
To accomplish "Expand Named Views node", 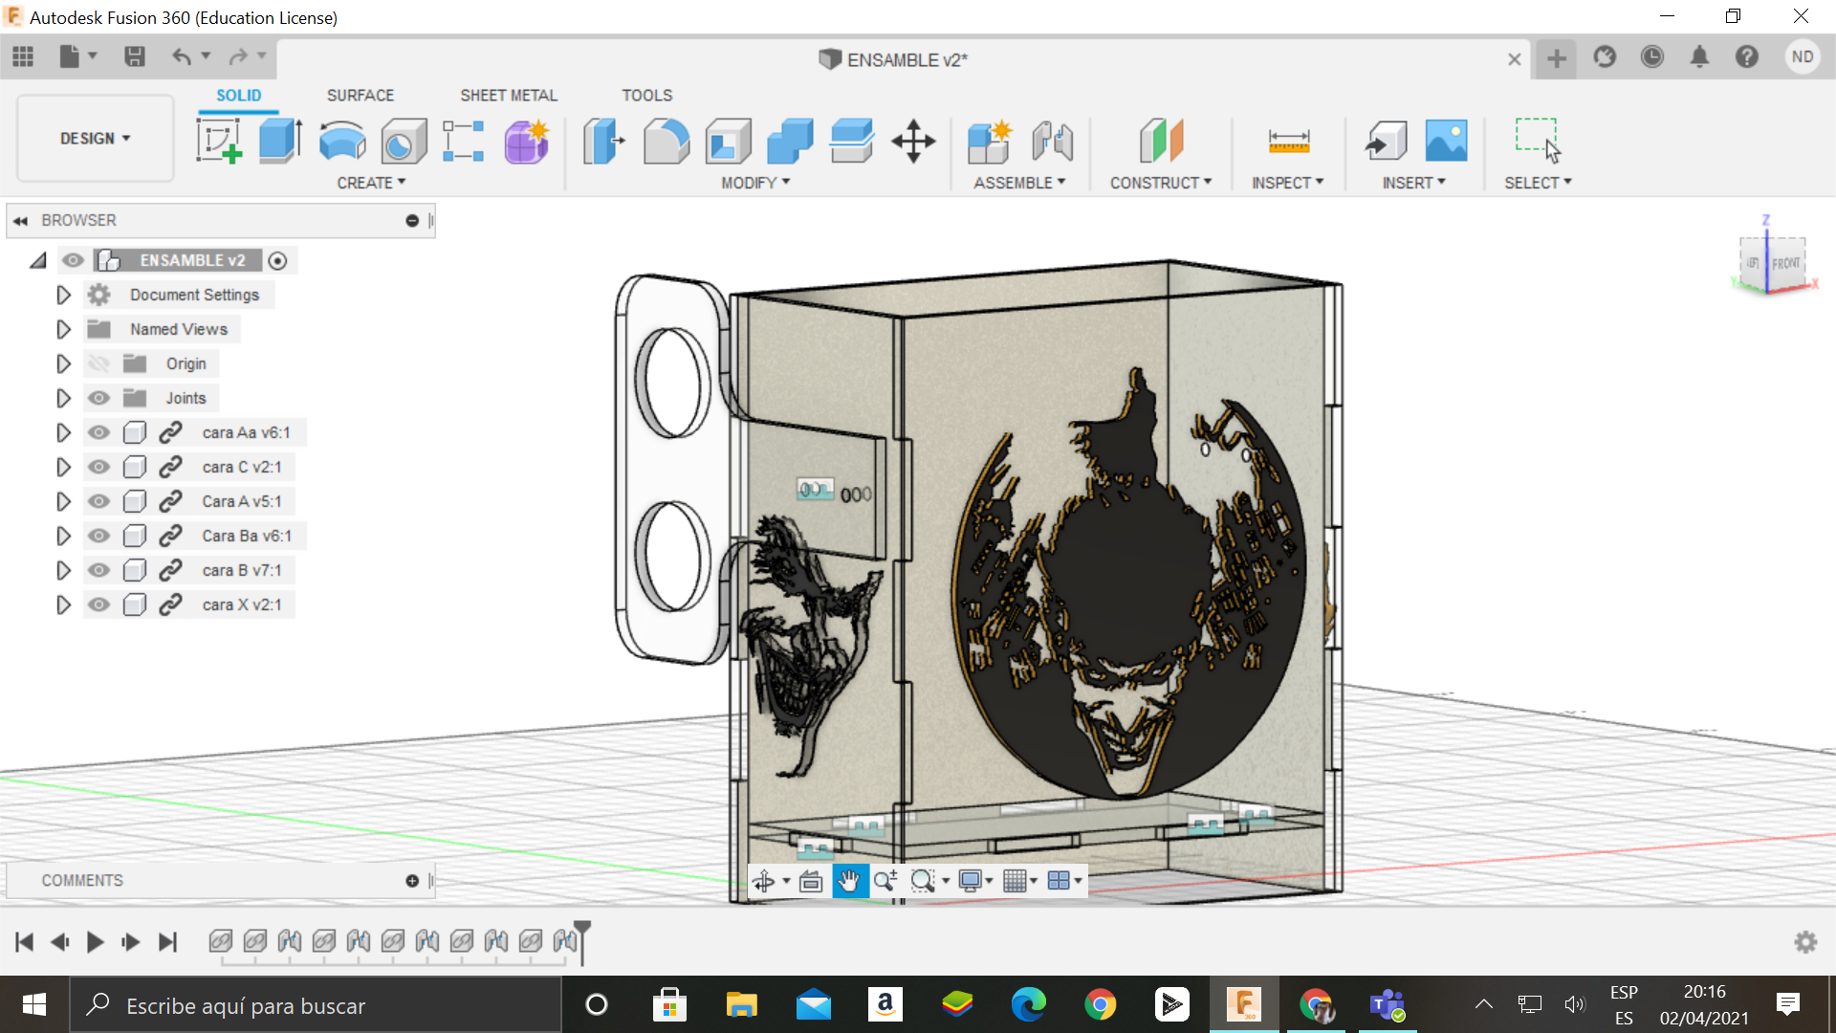I will 63,329.
